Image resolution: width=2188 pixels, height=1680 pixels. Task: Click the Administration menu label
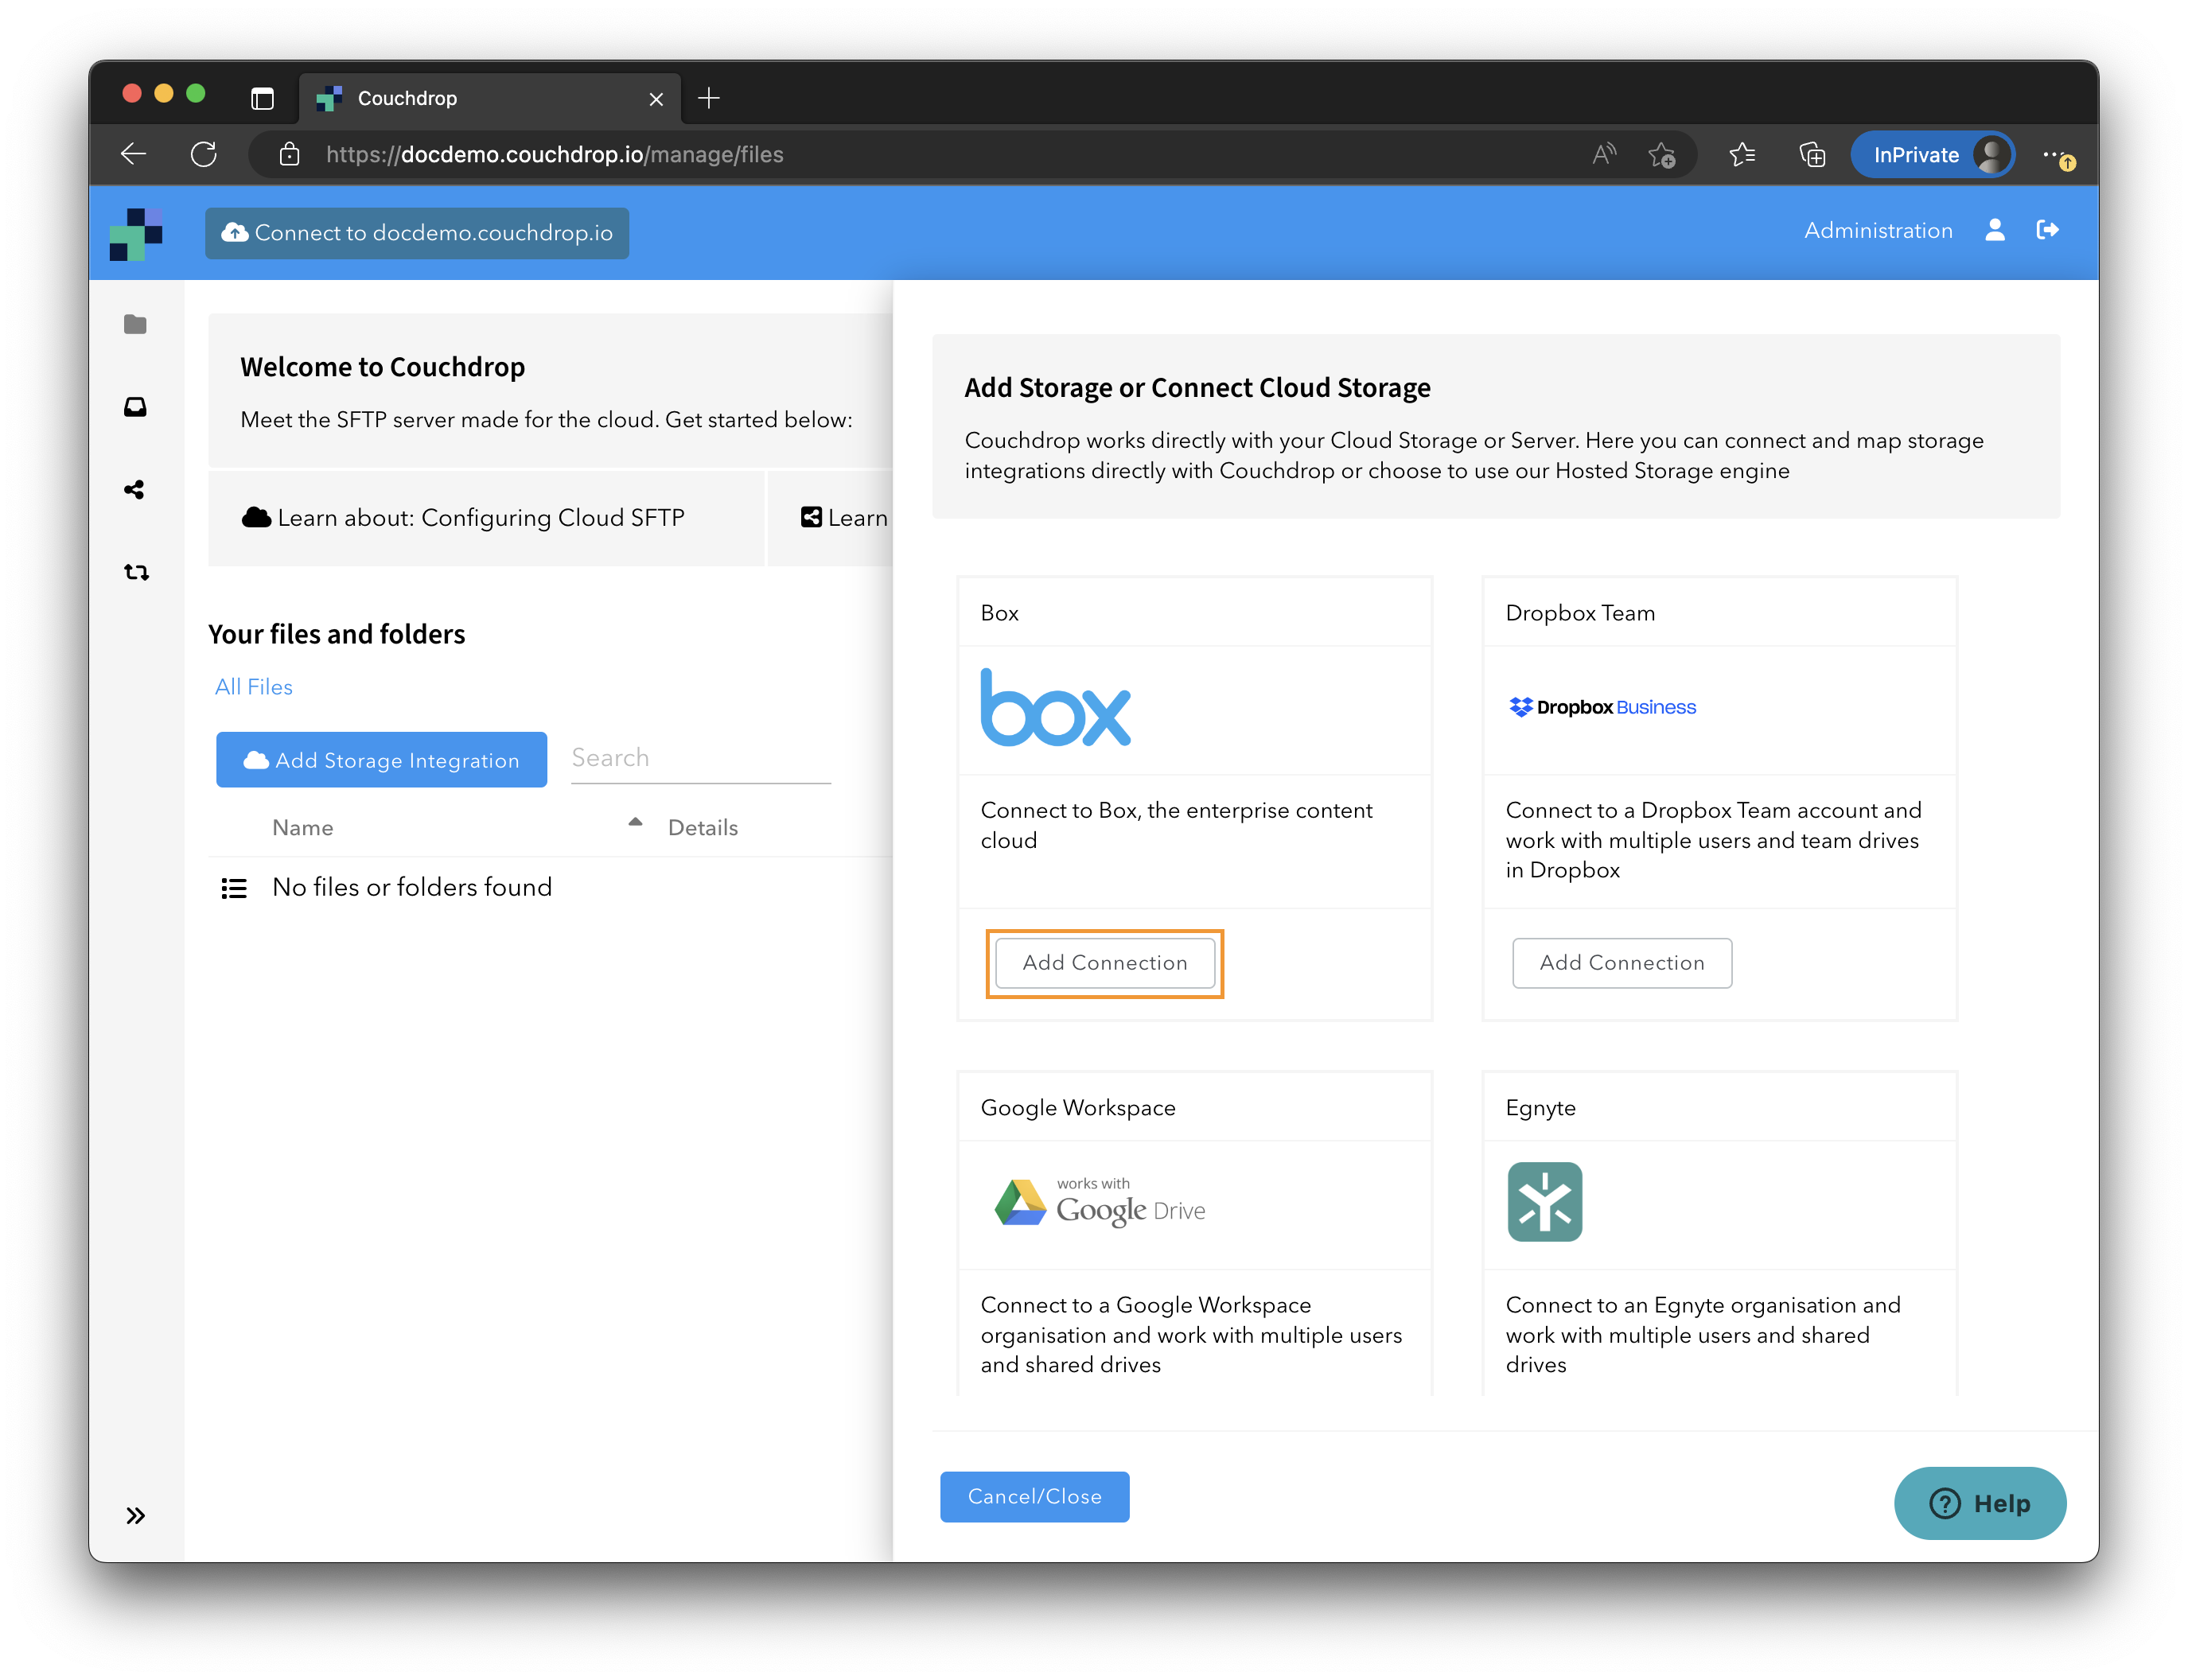(1875, 229)
